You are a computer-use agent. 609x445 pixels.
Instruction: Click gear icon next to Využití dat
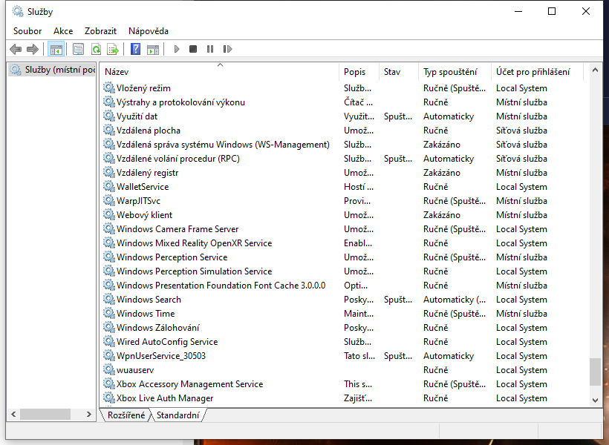[x=109, y=116]
